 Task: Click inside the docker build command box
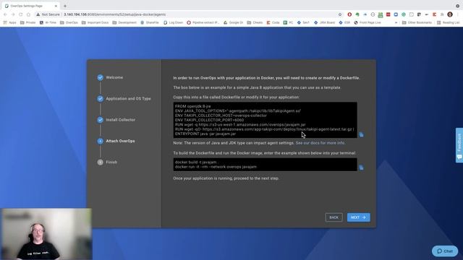pos(266,165)
